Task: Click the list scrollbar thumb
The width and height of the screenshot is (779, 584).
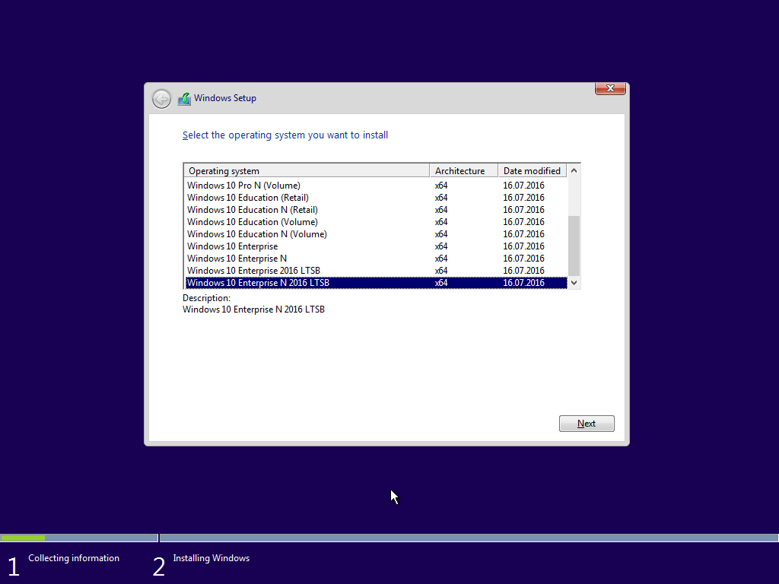Action: pyautogui.click(x=574, y=246)
